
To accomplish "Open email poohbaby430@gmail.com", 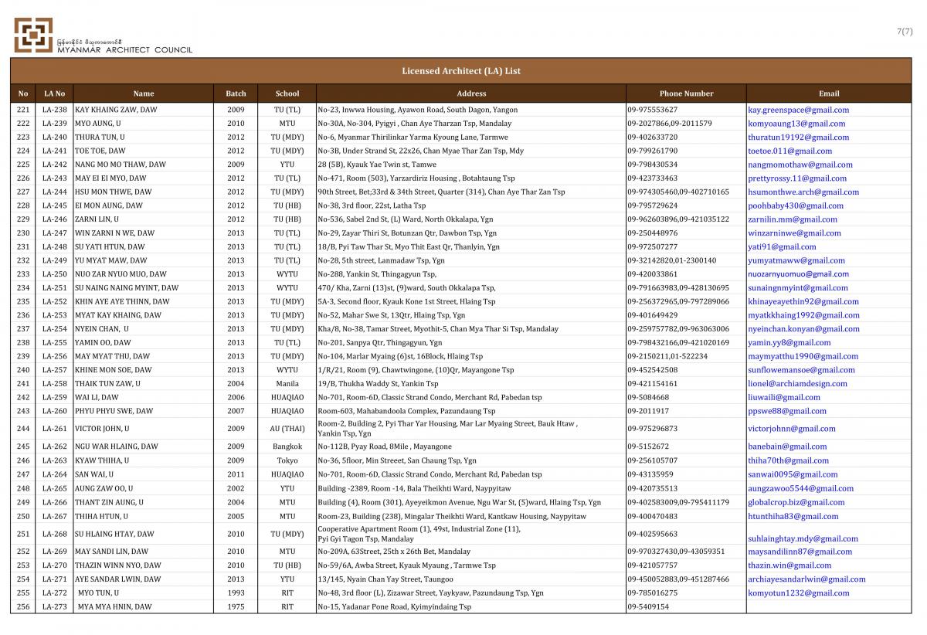I will [x=796, y=205].
